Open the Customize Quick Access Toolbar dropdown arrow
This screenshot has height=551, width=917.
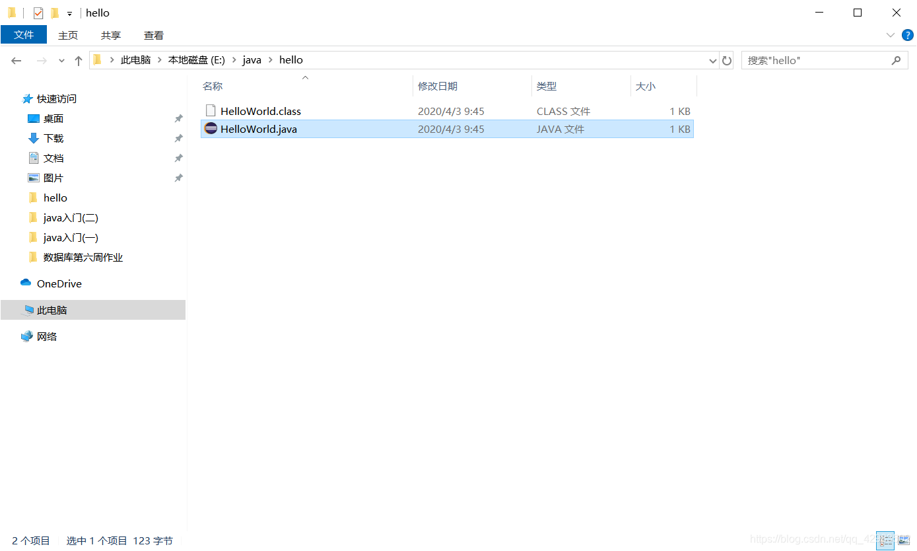coord(69,13)
